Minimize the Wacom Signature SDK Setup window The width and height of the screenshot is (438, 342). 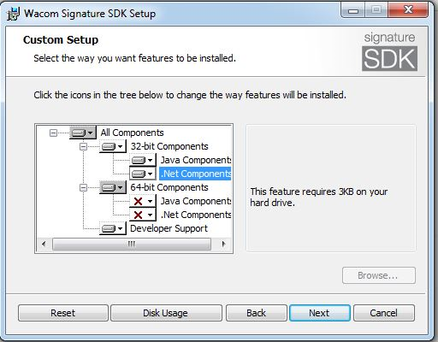[353, 11]
